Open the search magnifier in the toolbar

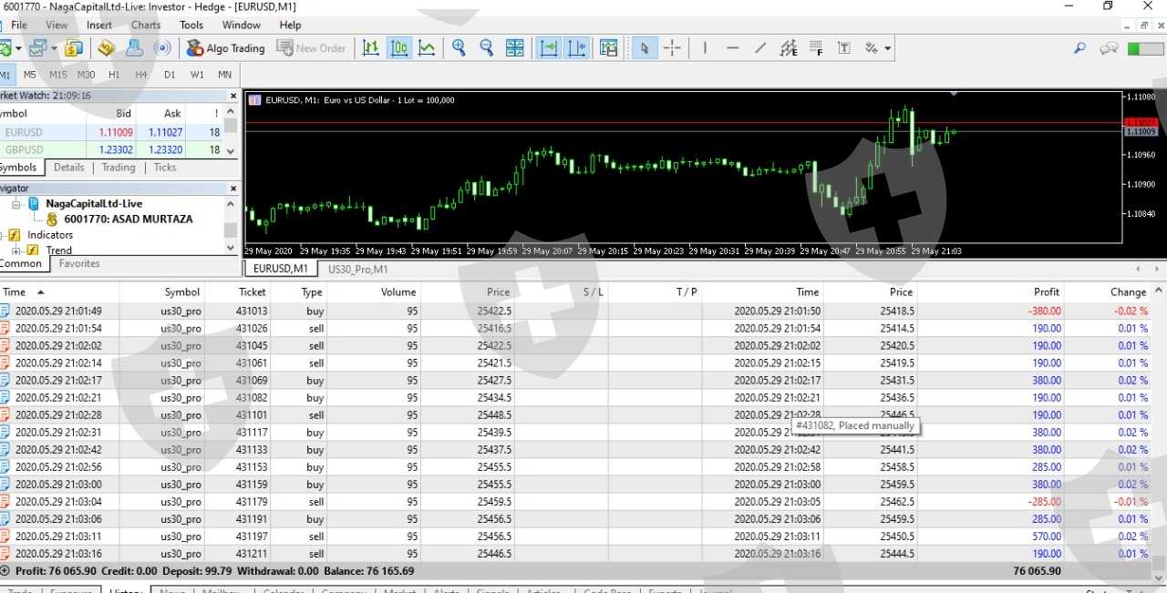tap(1079, 48)
